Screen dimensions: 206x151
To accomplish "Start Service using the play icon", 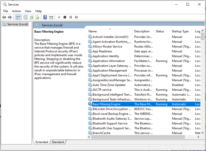I will (59, 17).
